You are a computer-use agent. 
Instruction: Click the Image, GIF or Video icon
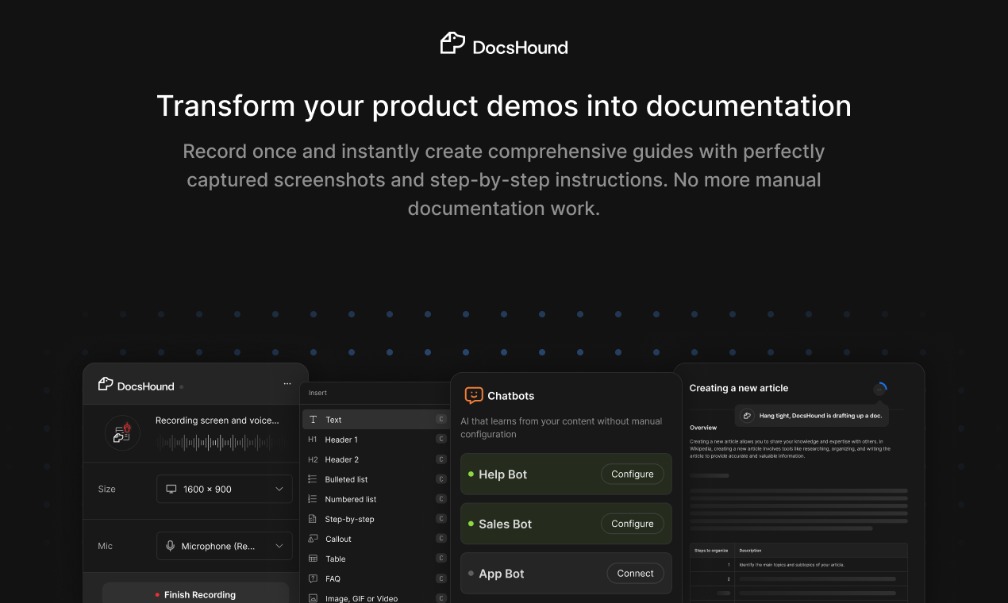coord(313,598)
